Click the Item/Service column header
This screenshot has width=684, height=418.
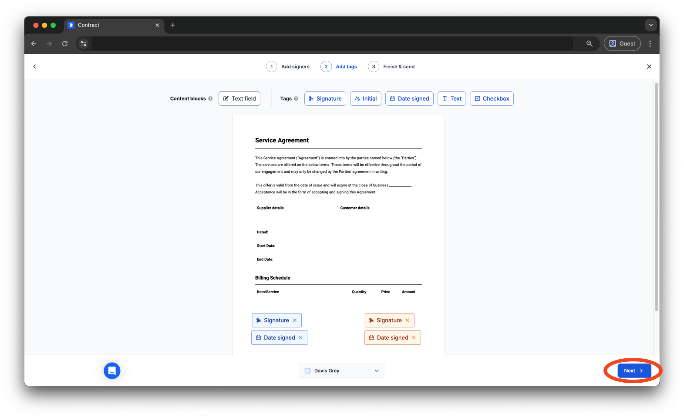pyautogui.click(x=268, y=292)
